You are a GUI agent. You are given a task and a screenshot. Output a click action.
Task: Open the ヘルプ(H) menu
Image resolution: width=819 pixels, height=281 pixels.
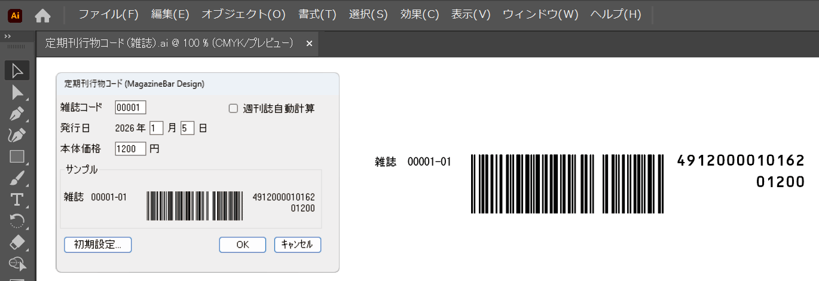615,14
